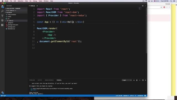Expand the node_modules folder
Screen dimensions: 177x100
pos(12,15)
